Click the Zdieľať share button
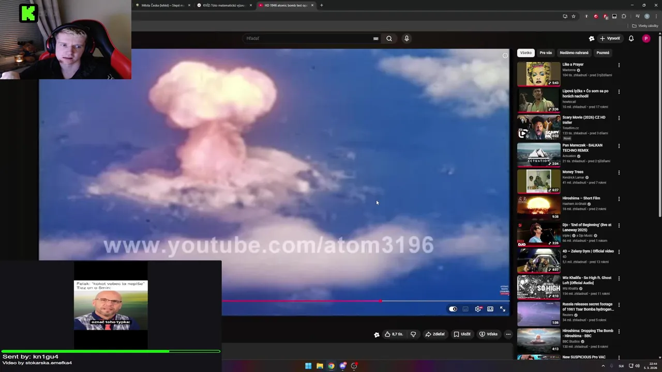This screenshot has height=372, width=662. pyautogui.click(x=435, y=334)
